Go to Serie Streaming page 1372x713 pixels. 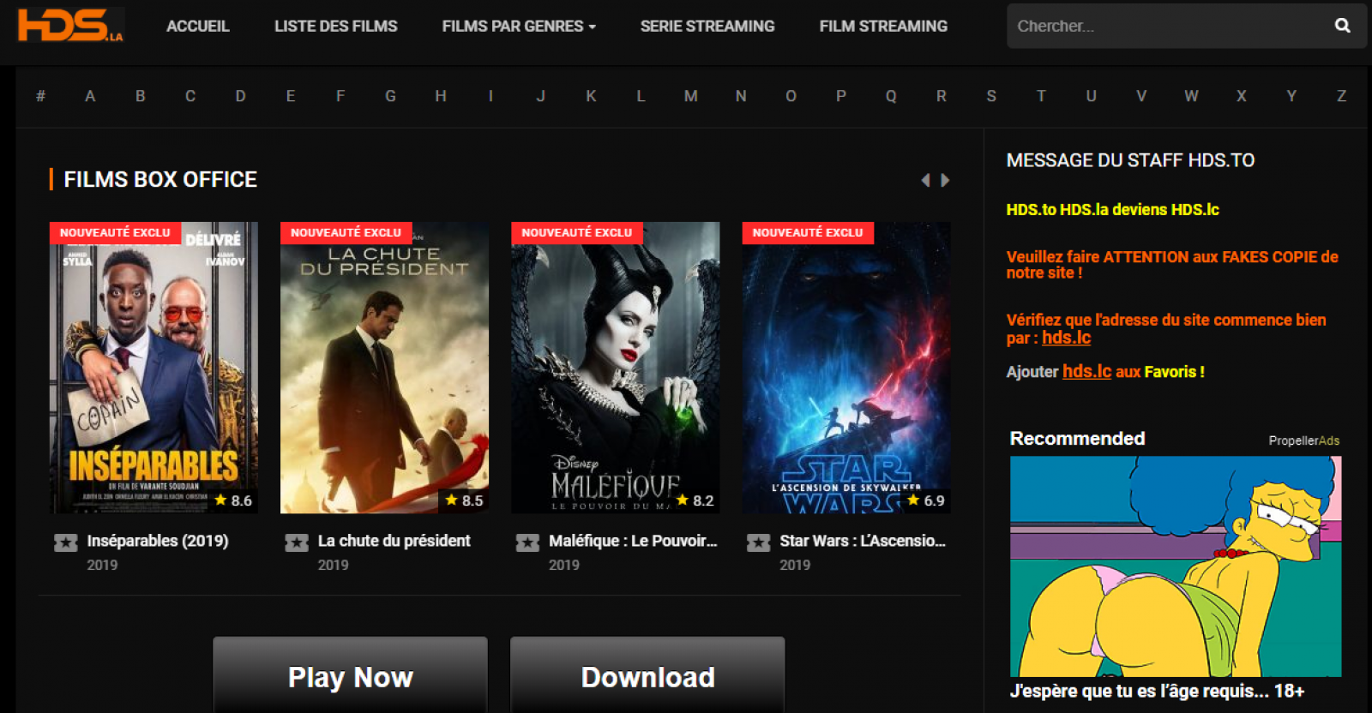pyautogui.click(x=707, y=27)
